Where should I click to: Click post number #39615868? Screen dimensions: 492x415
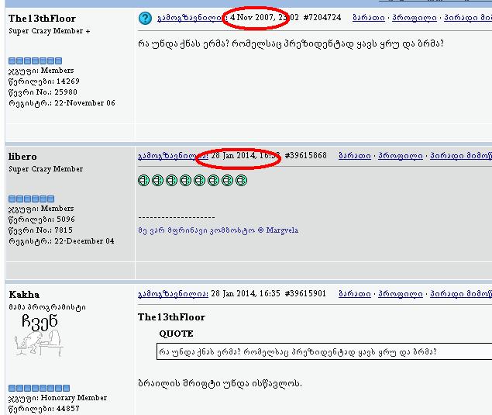(305, 155)
